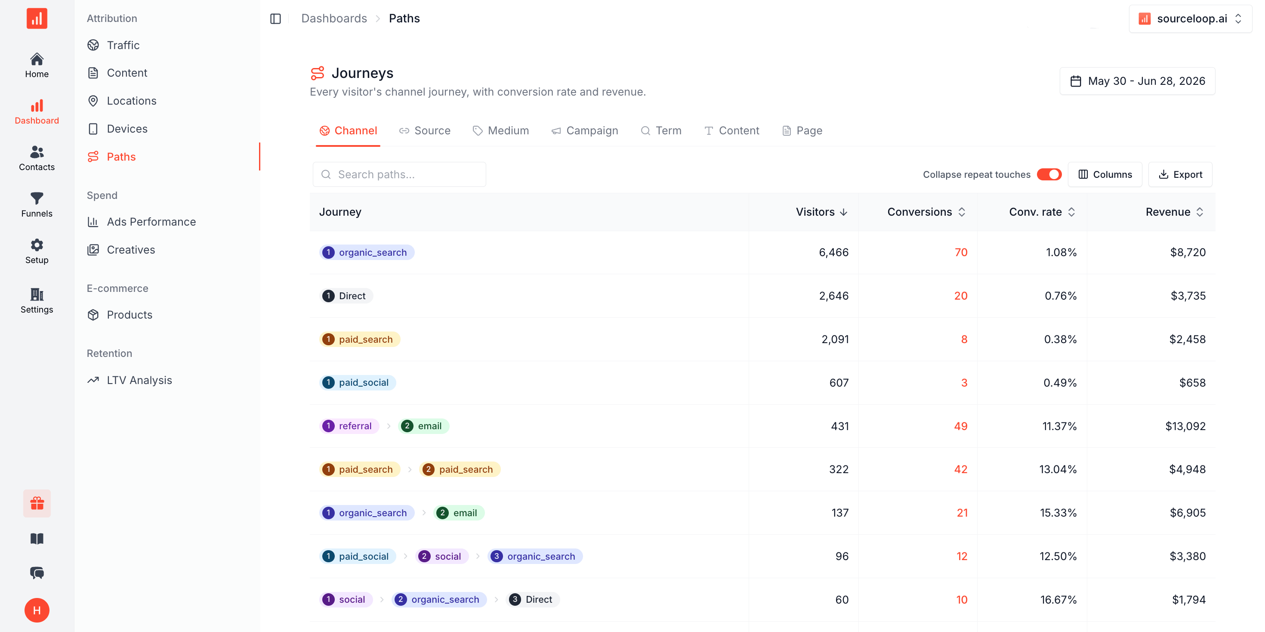Image resolution: width=1265 pixels, height=632 pixels.
Task: Toggle the sidebar panel icon beside Dashboards
Action: (275, 19)
